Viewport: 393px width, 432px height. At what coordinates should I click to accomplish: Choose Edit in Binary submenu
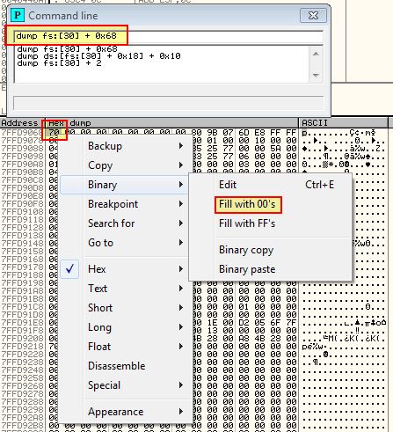pos(270,185)
